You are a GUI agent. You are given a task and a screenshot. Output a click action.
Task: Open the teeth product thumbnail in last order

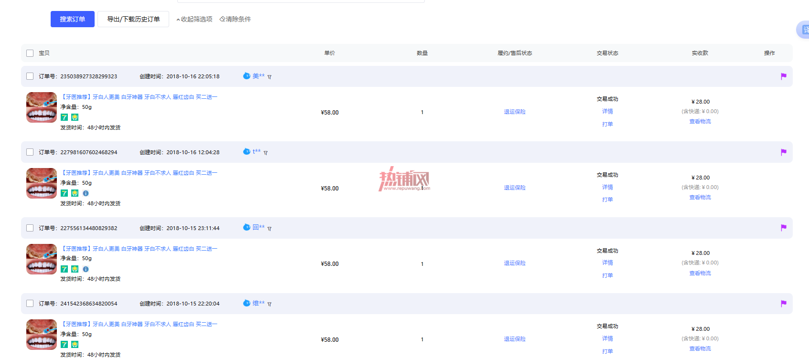coord(42,335)
